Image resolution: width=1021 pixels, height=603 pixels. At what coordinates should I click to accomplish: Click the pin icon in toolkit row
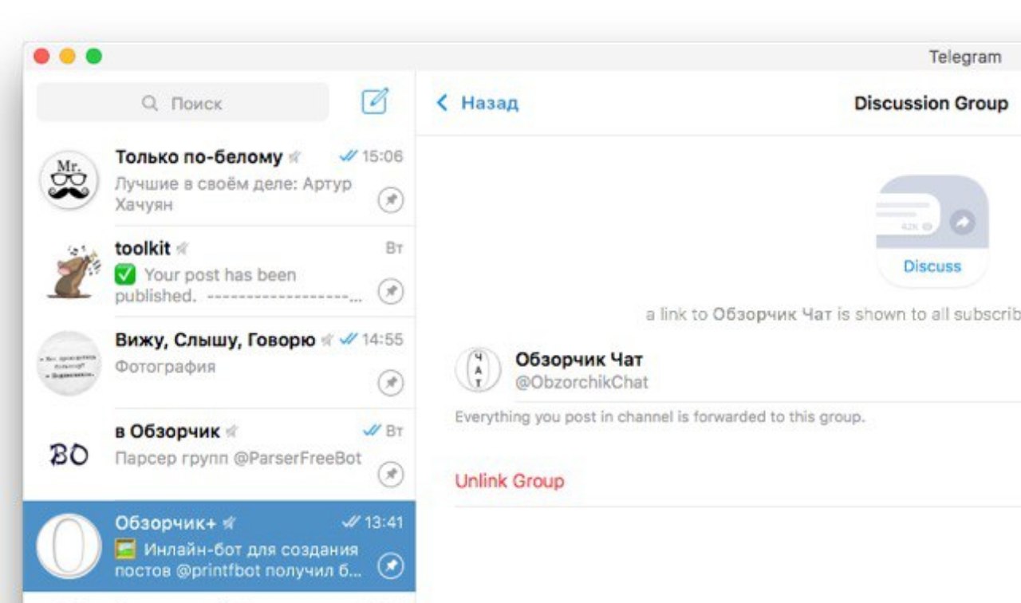tap(390, 292)
